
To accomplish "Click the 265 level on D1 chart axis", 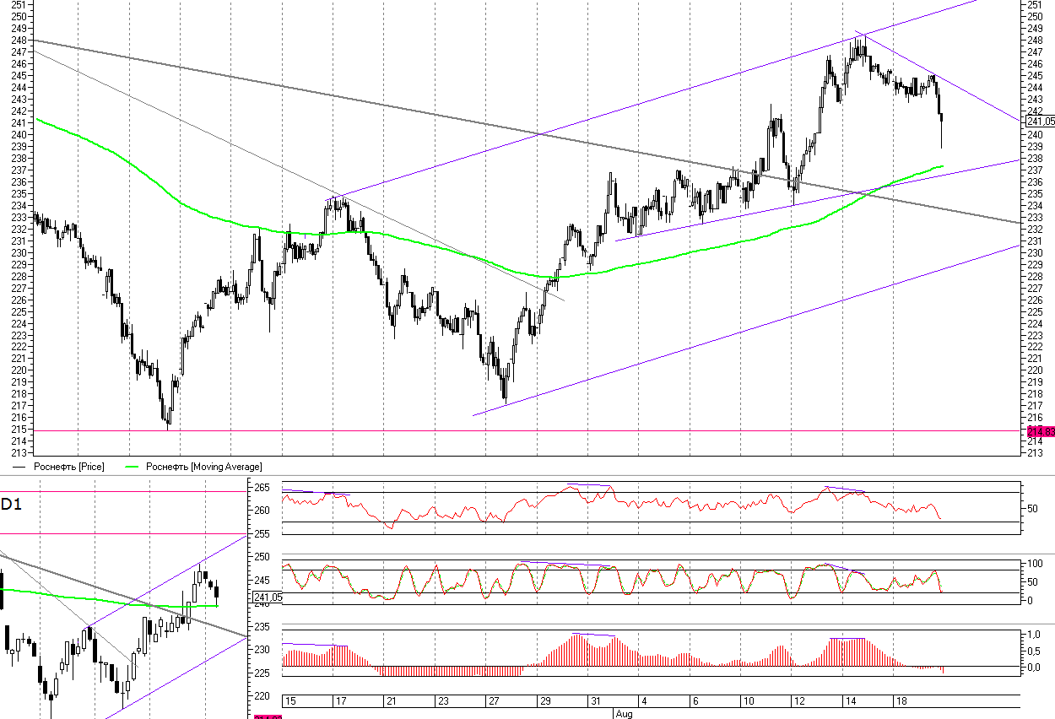I will [x=262, y=487].
